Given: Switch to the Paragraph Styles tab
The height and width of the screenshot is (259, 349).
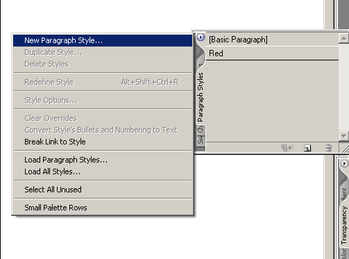Looking at the screenshot, I should [201, 97].
